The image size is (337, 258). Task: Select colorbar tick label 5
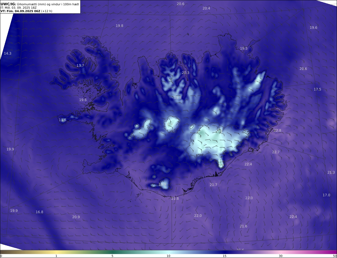click(x=112, y=256)
